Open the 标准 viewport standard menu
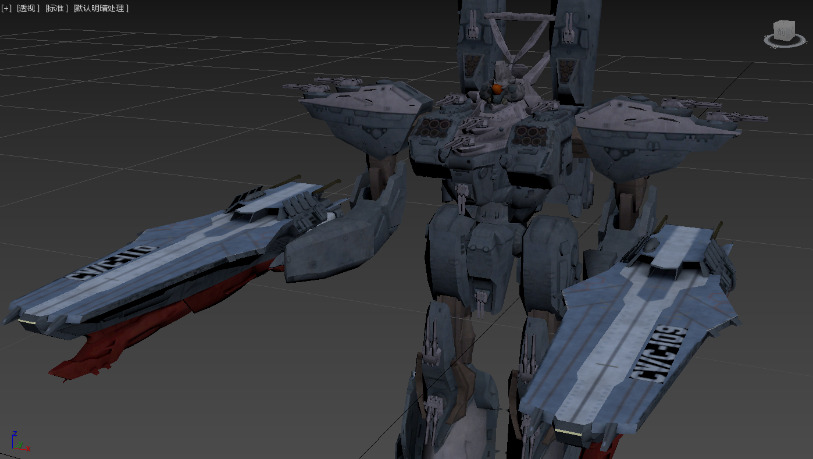Image resolution: width=813 pixels, height=459 pixels. pyautogui.click(x=56, y=8)
